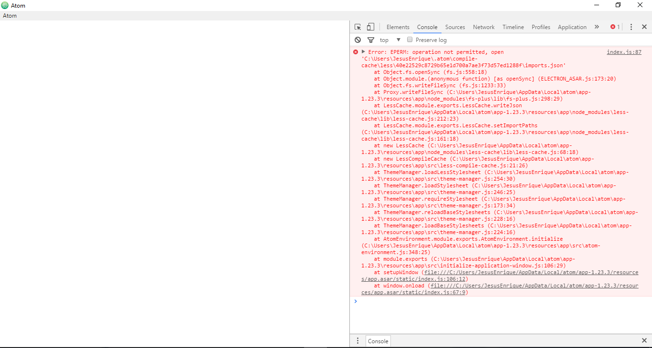Show more DevTools tabs with chevron
652x348 pixels.
tap(597, 27)
